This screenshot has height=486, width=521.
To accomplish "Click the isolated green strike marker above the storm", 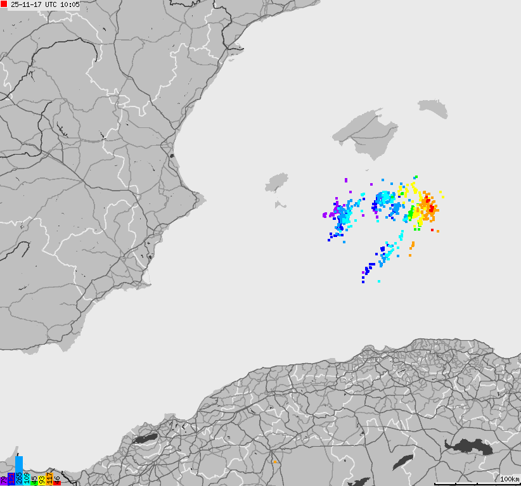I will coord(416,178).
